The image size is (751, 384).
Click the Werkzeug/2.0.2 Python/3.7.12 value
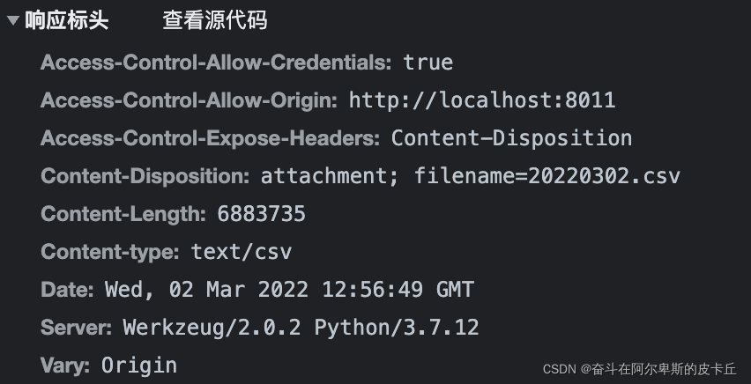(x=301, y=328)
